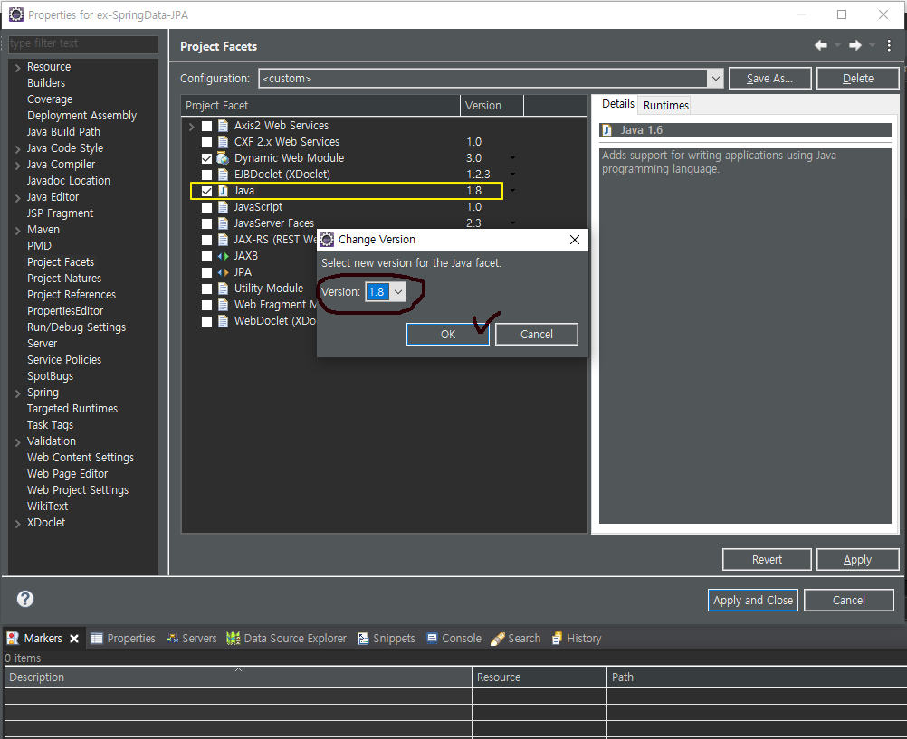Open the Data Source Explorer tab
The image size is (907, 739).
[287, 639]
